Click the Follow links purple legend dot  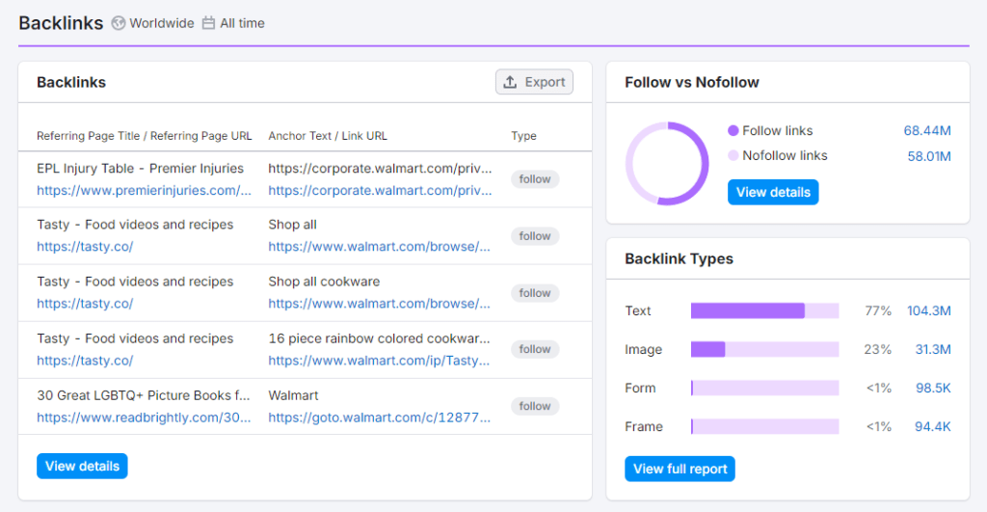tap(733, 130)
